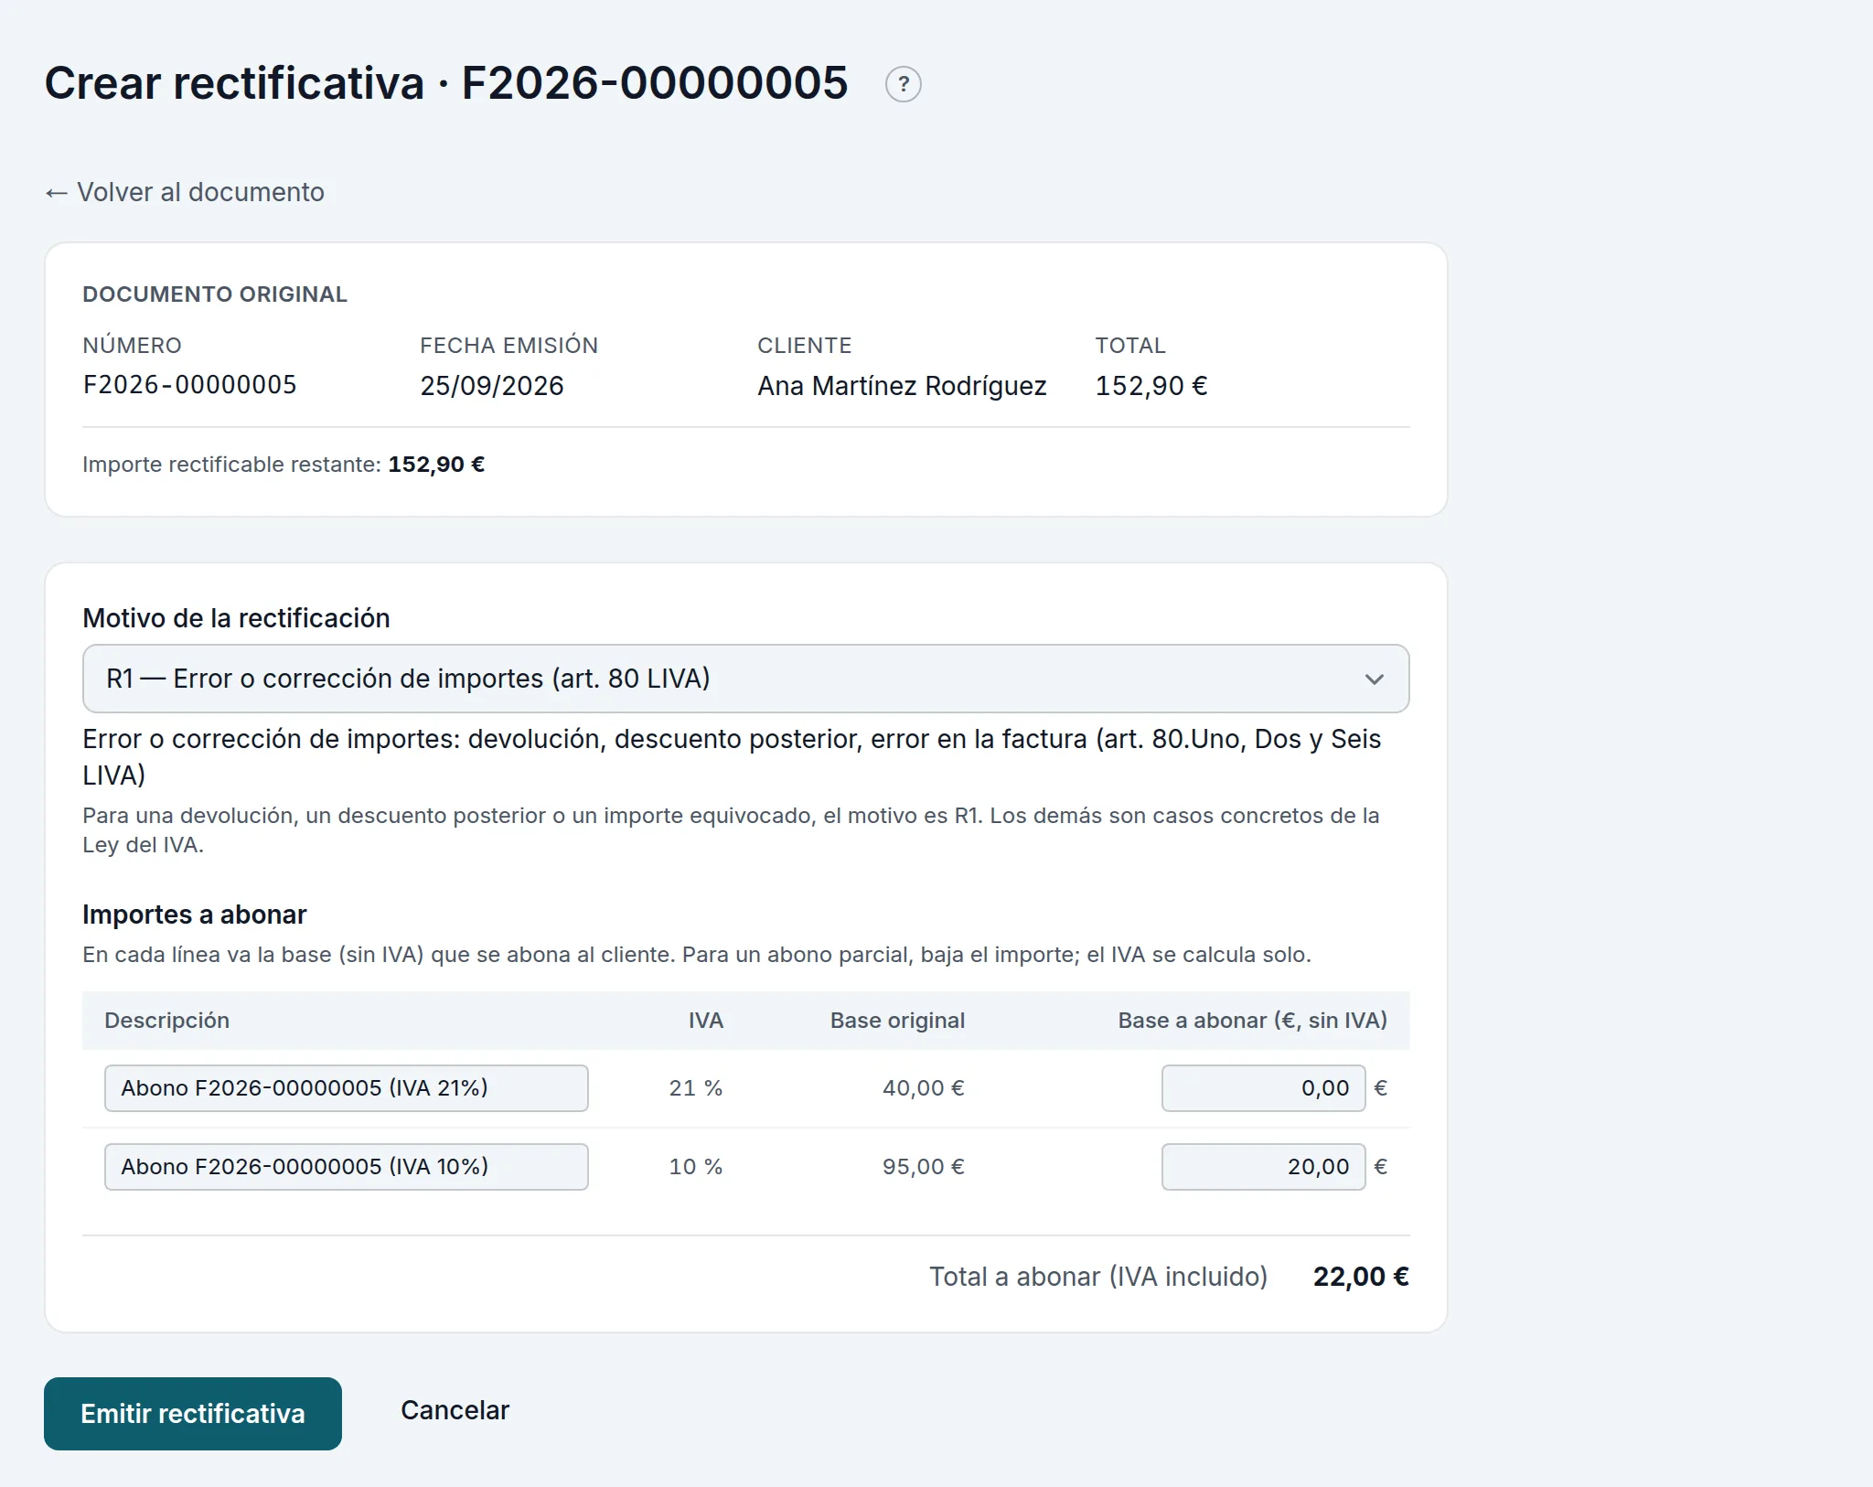Click total a abonar 22,00 €
Viewport: 1873px width, 1487px height.
(1361, 1277)
